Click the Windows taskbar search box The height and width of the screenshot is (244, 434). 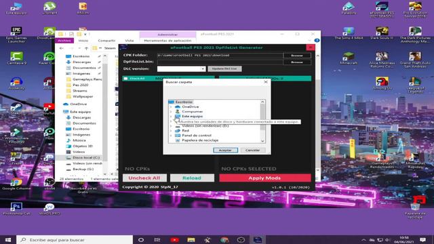(x=75, y=239)
